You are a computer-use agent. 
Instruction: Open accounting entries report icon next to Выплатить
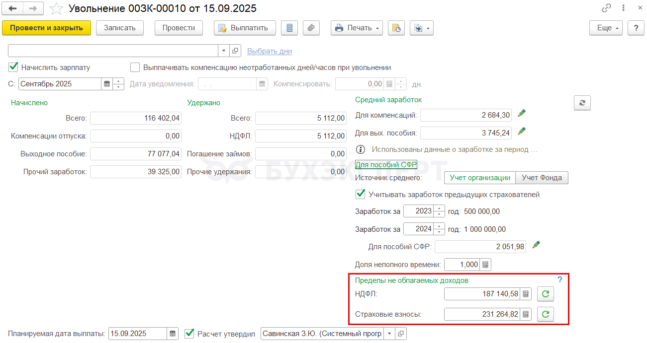point(289,28)
